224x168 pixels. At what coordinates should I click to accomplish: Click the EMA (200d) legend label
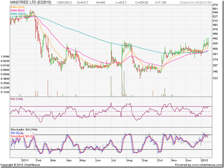point(18,14)
